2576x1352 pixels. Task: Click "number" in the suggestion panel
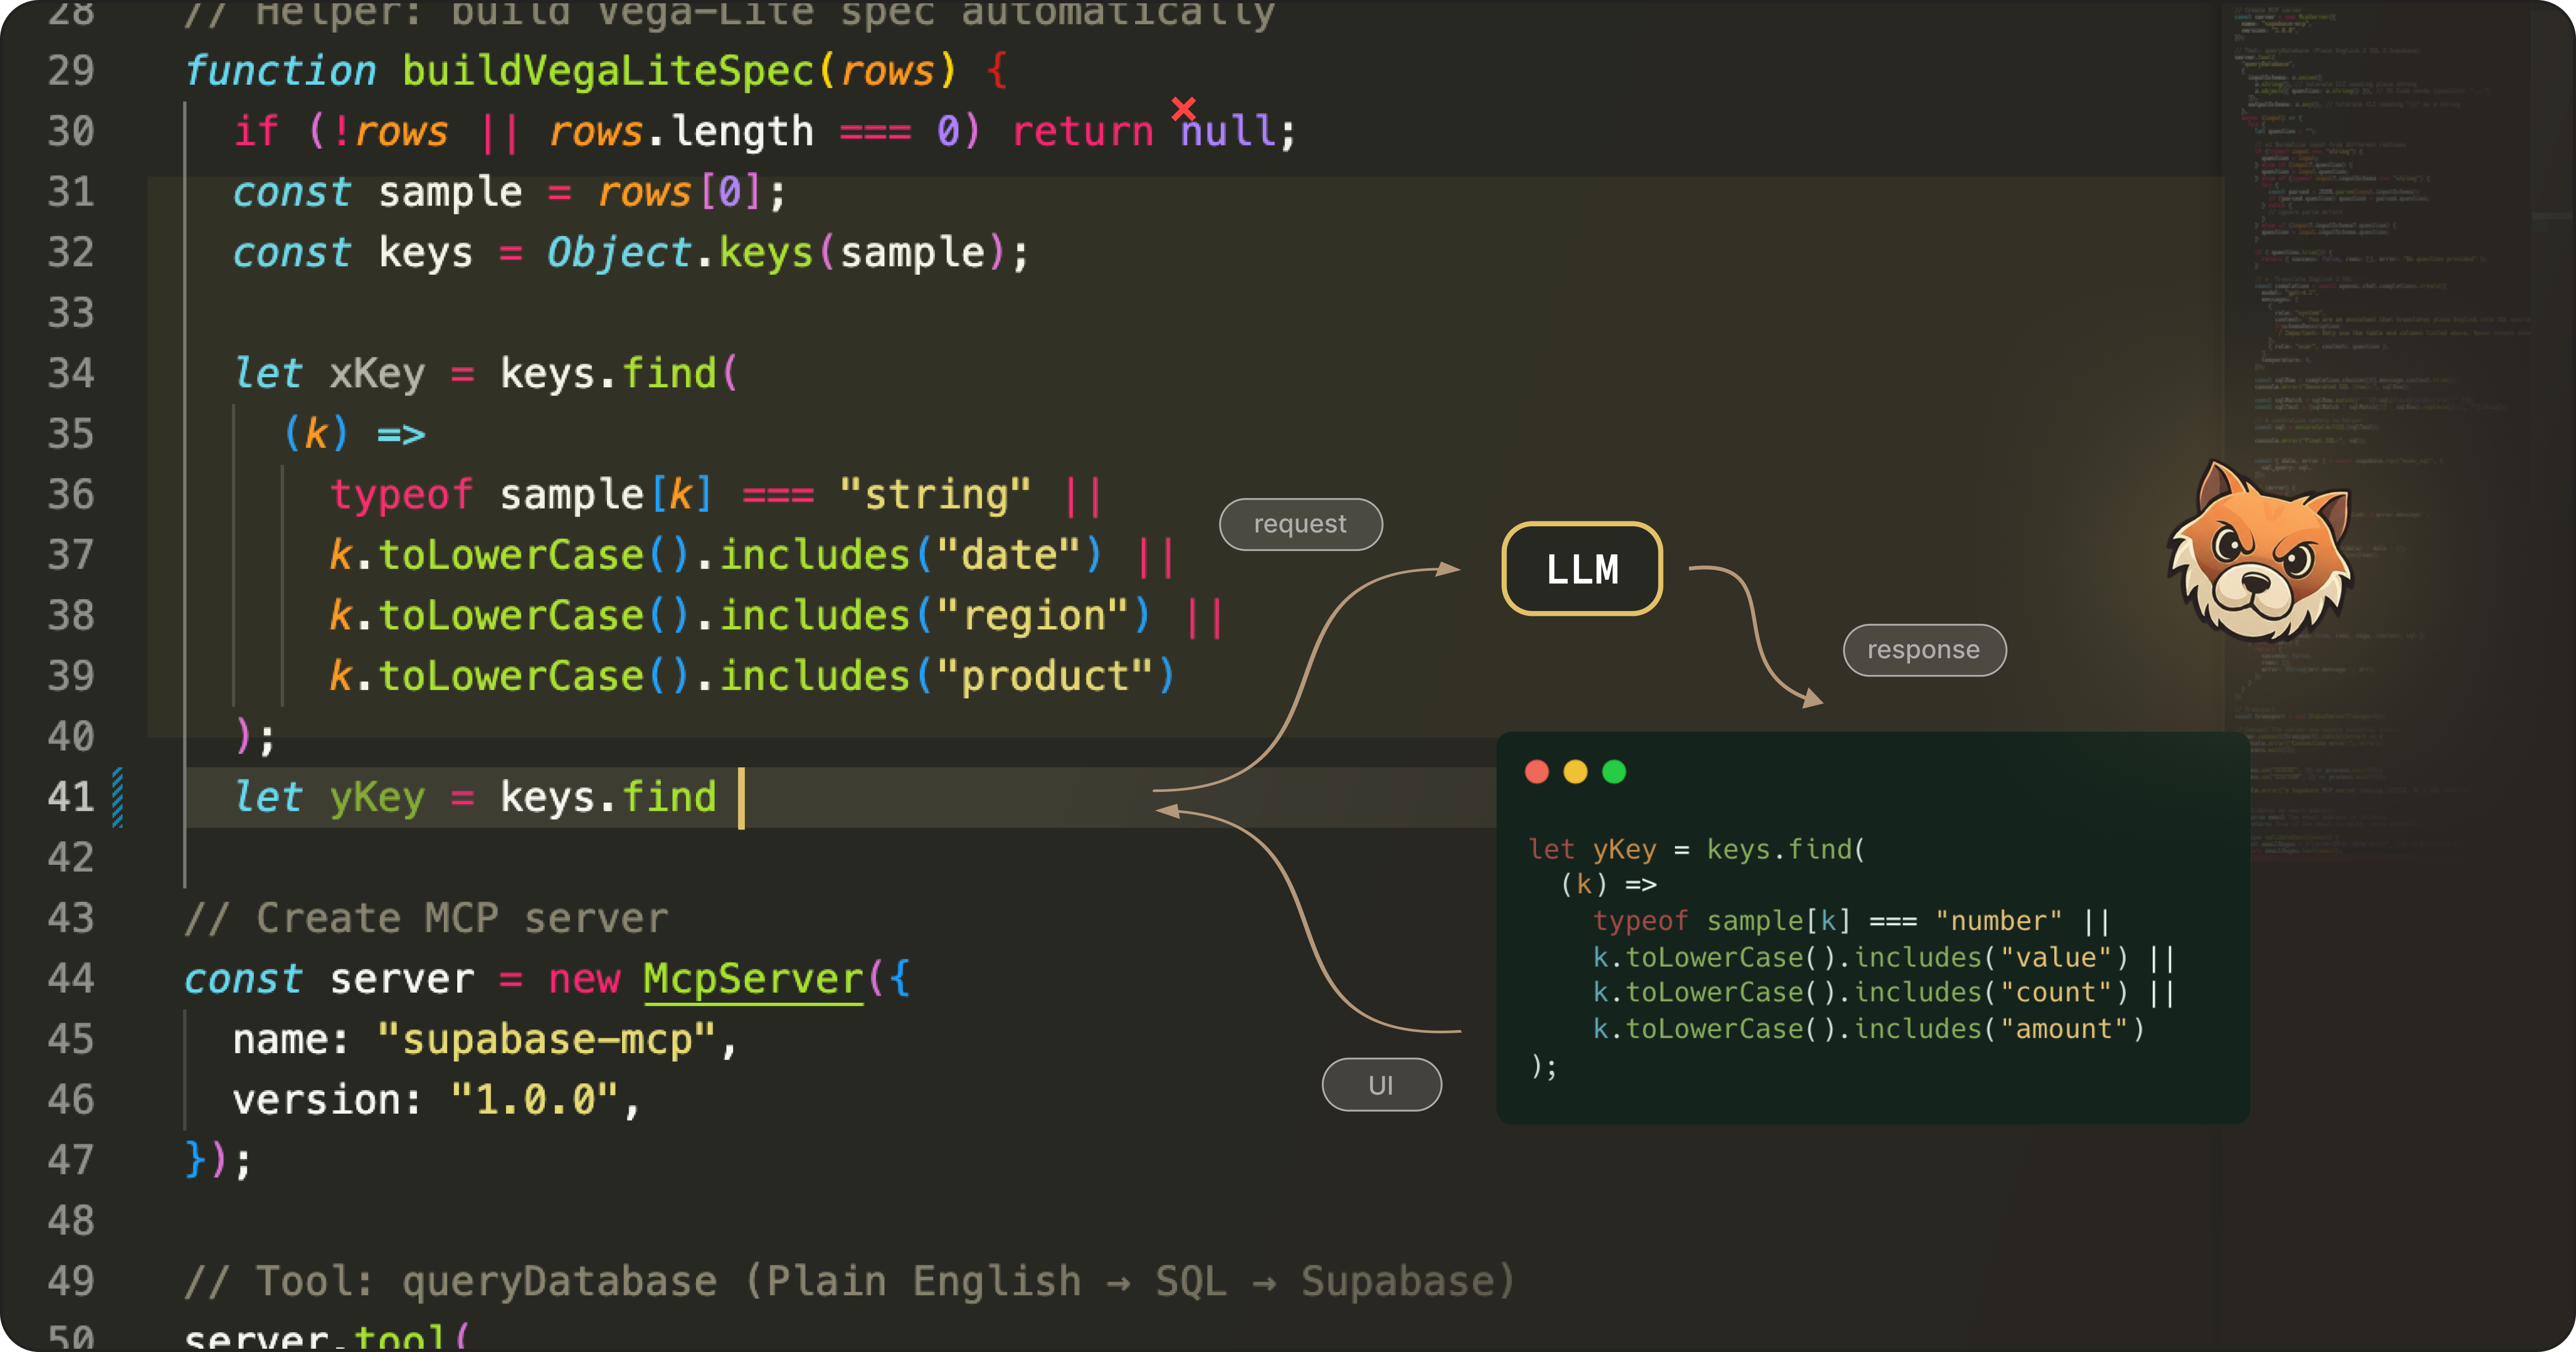pos(1998,920)
